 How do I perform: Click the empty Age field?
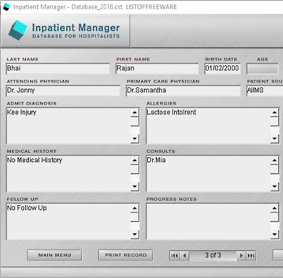click(262, 69)
